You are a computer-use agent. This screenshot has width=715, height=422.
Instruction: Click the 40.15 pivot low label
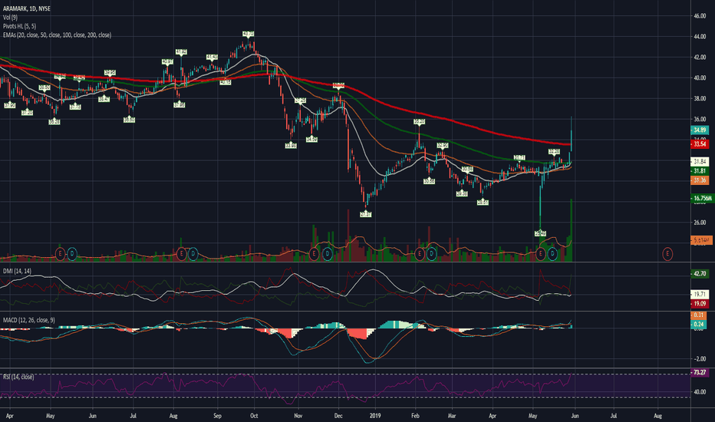(x=226, y=83)
